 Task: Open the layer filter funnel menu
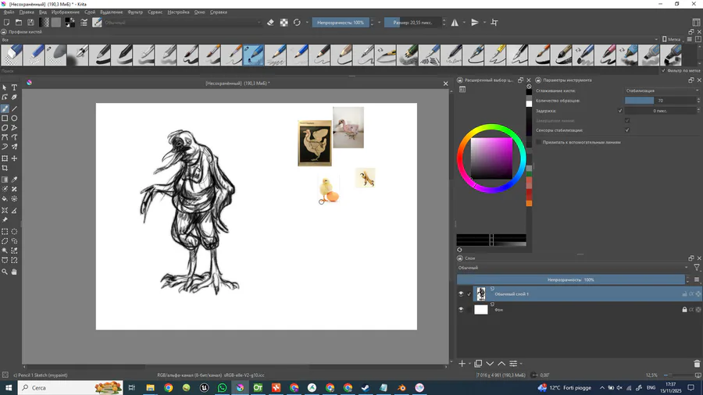click(x=697, y=267)
